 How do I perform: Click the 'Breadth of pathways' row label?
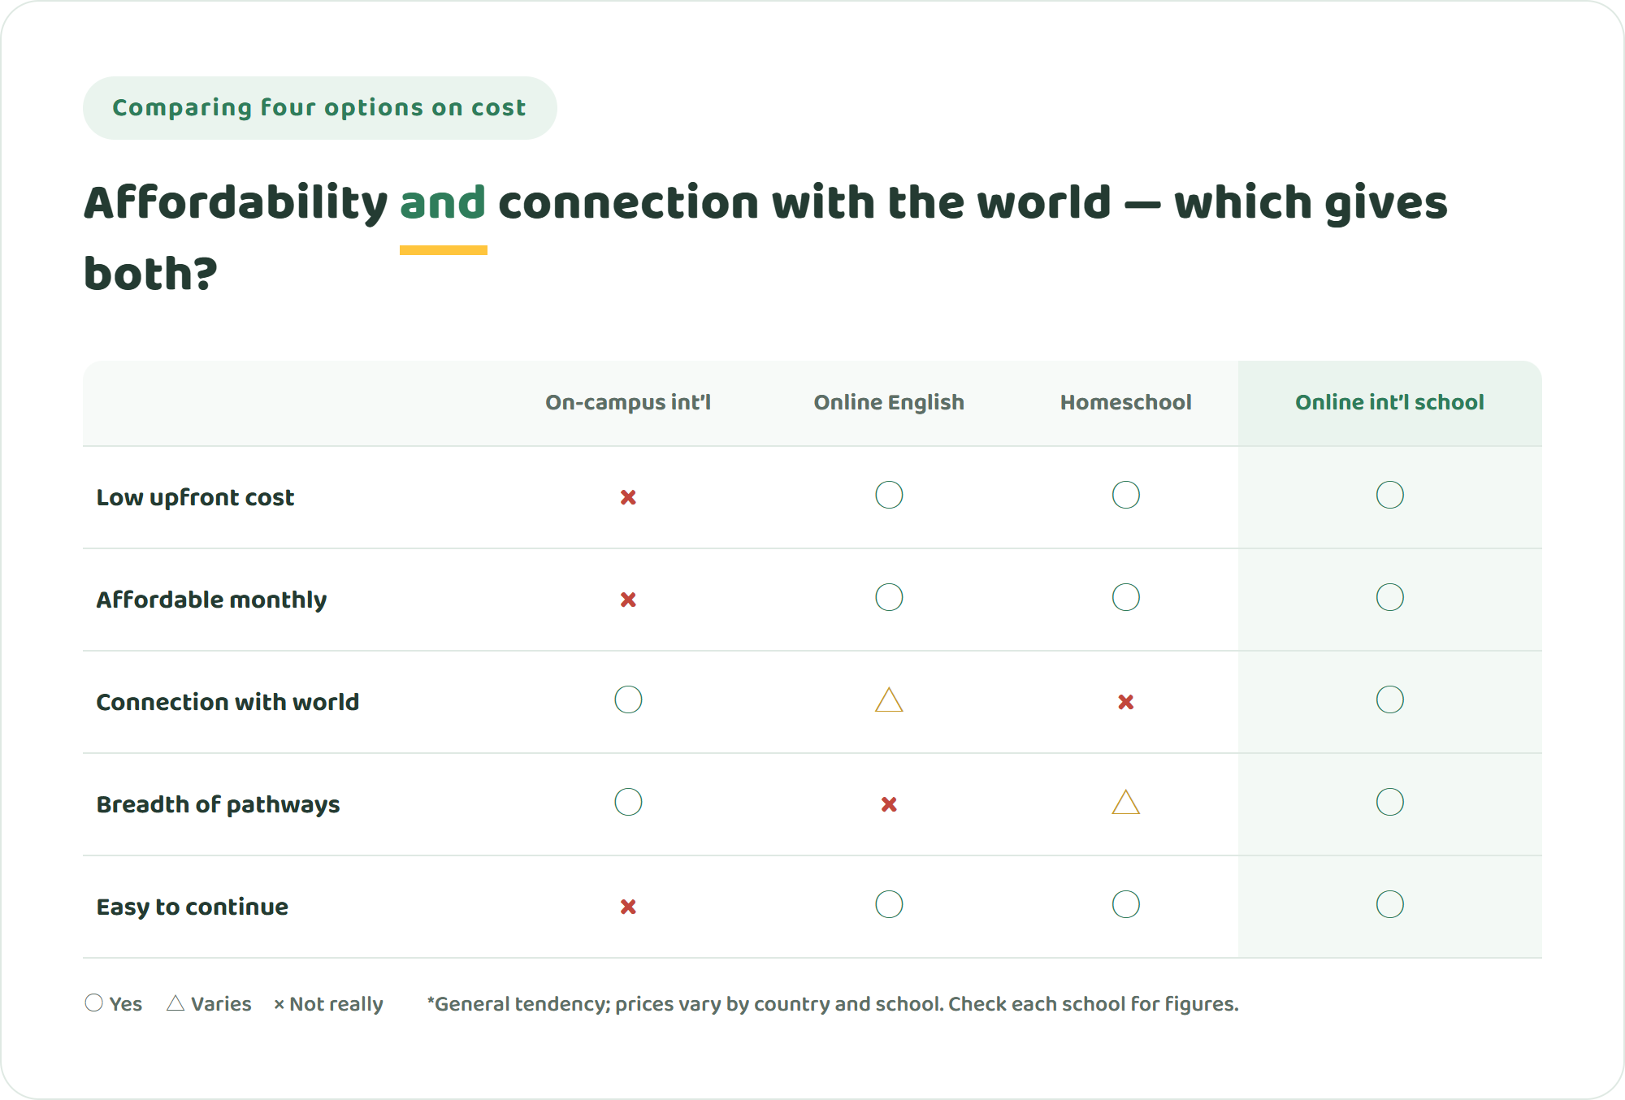(218, 804)
